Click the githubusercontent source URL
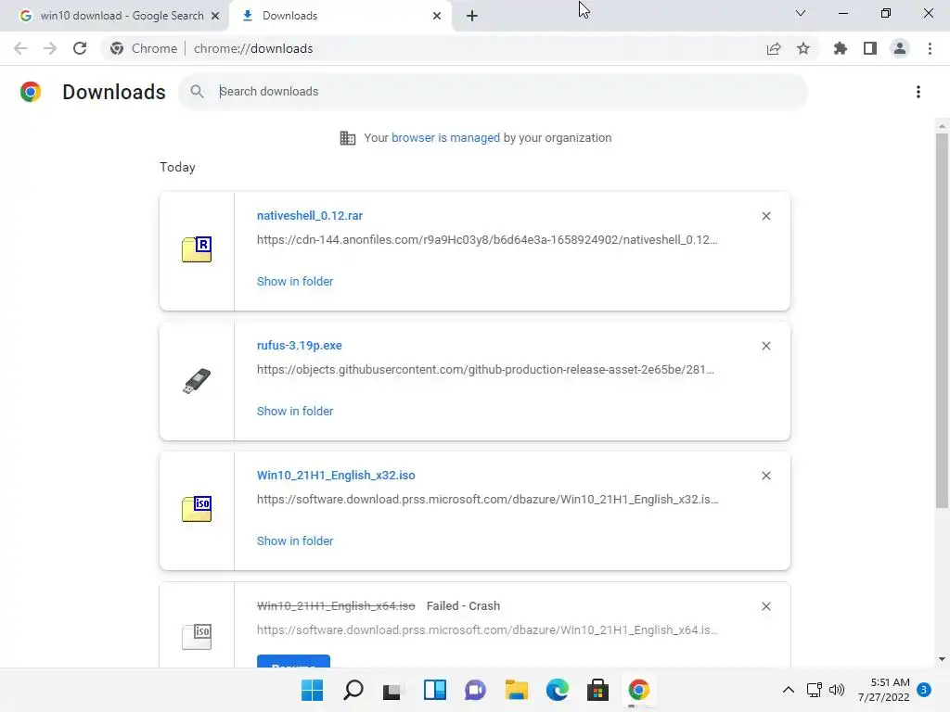Image resolution: width=950 pixels, height=712 pixels. click(x=486, y=369)
